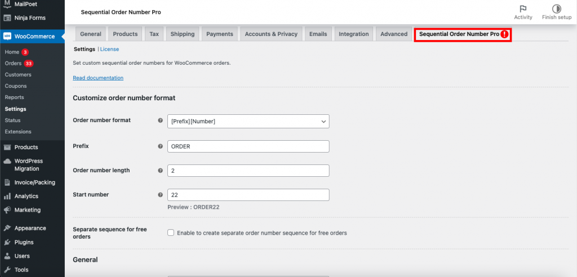Click into the Prefix text field

point(248,146)
